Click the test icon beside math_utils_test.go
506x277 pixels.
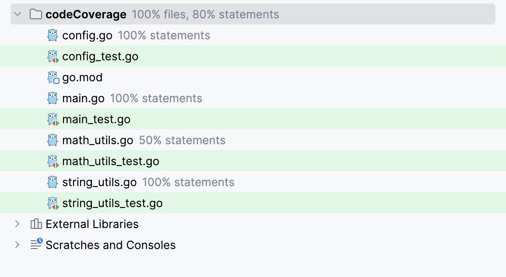coord(52,161)
